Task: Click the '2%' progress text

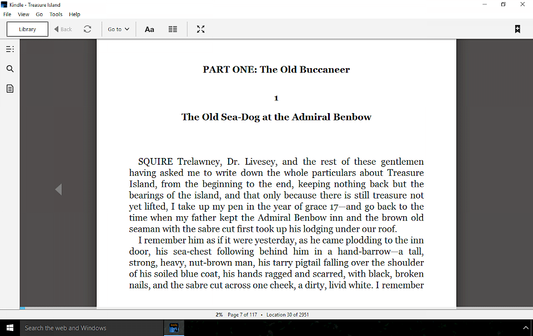Action: 219,314
